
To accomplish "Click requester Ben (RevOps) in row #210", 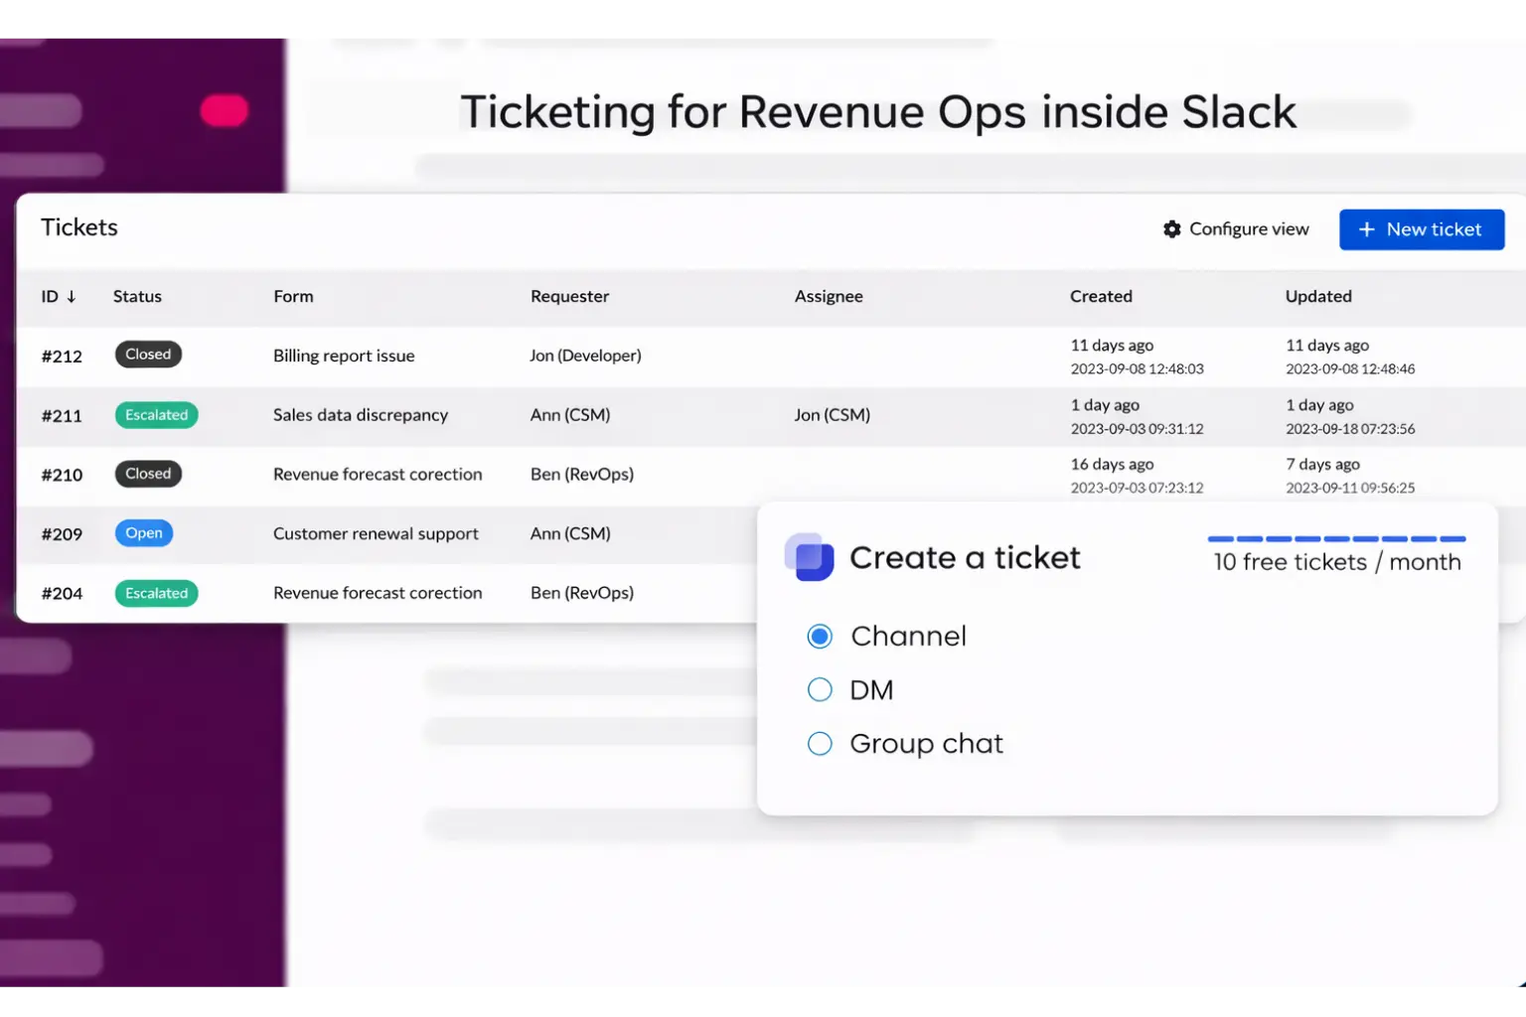I will coord(582,475).
